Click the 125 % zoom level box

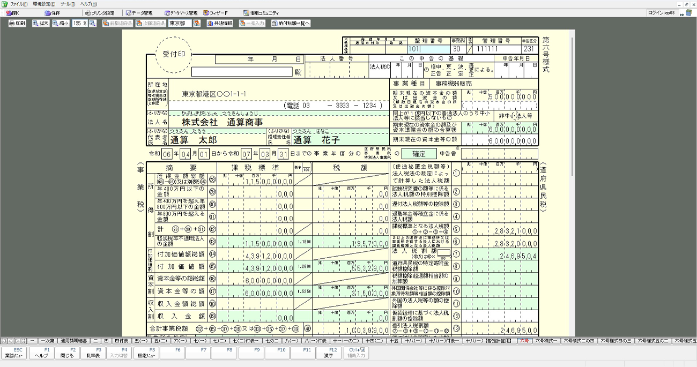click(x=79, y=24)
